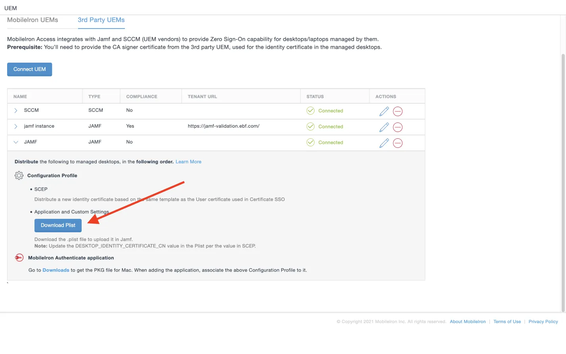Viewport: 566px width, 354px height.
Task: Edit the SCCM row with pencil icon
Action: click(384, 111)
